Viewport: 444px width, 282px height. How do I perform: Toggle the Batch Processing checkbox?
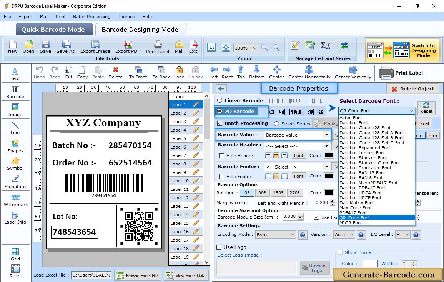coord(220,123)
